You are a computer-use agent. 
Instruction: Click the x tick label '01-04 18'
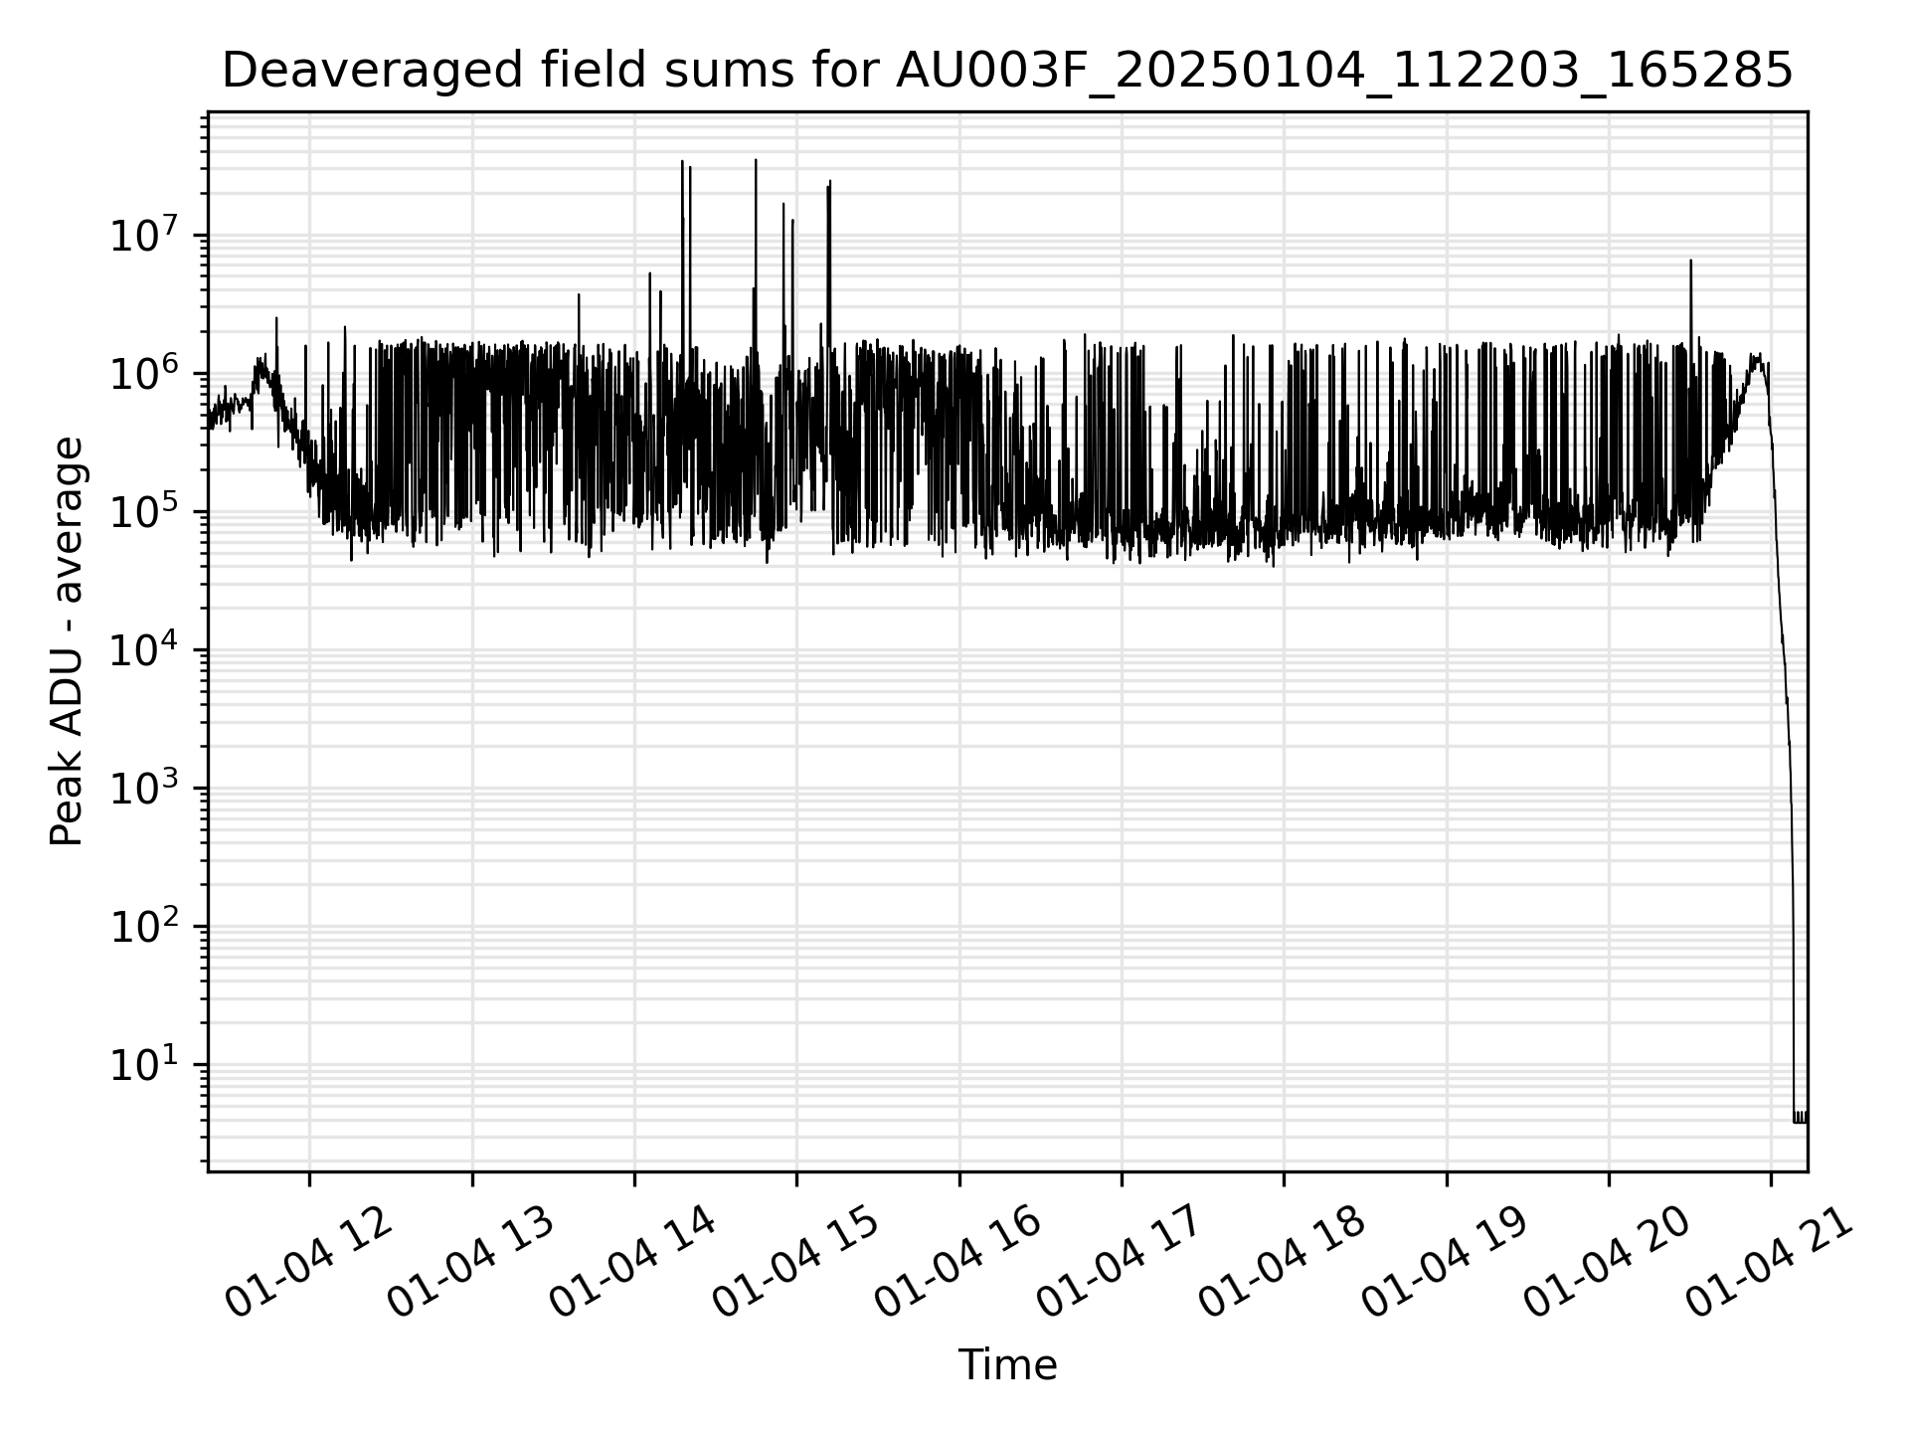tap(1285, 1261)
